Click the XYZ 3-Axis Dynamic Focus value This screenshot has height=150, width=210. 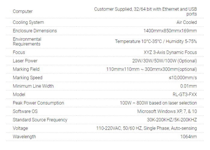[170, 52]
